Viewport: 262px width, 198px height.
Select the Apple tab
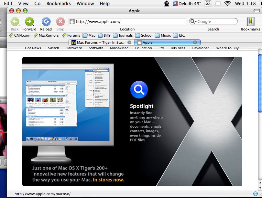point(167,42)
